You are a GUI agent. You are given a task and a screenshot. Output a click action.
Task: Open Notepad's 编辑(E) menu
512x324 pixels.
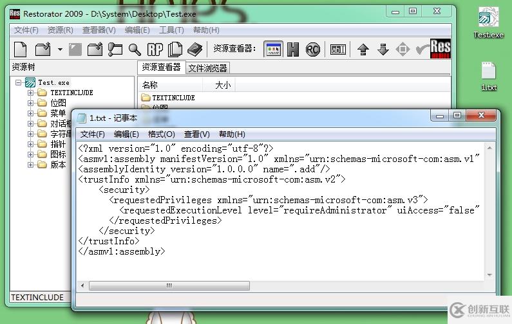126,134
